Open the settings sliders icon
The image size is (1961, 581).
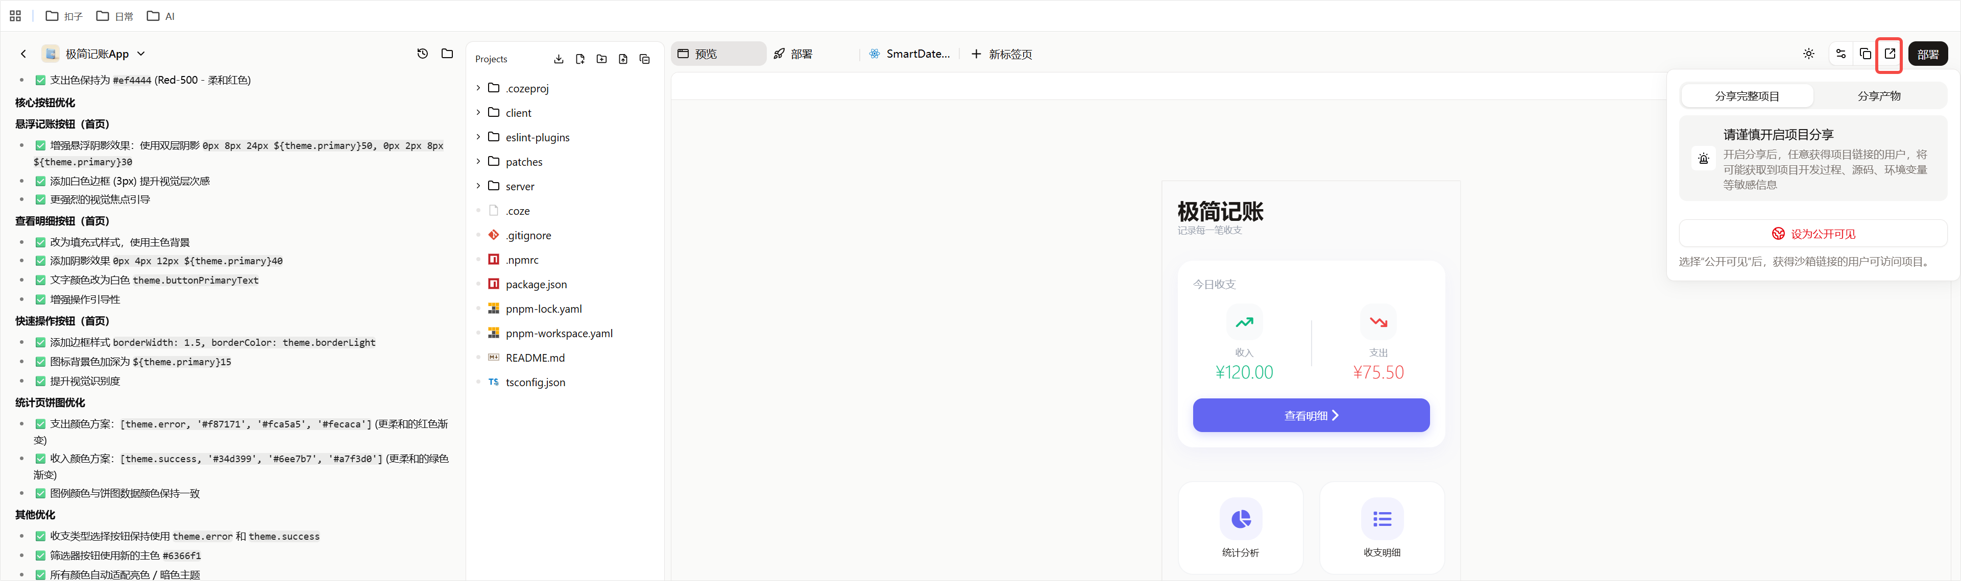(x=1841, y=54)
